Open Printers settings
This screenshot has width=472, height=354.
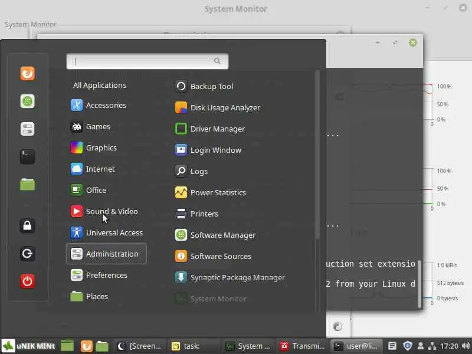click(x=196, y=214)
